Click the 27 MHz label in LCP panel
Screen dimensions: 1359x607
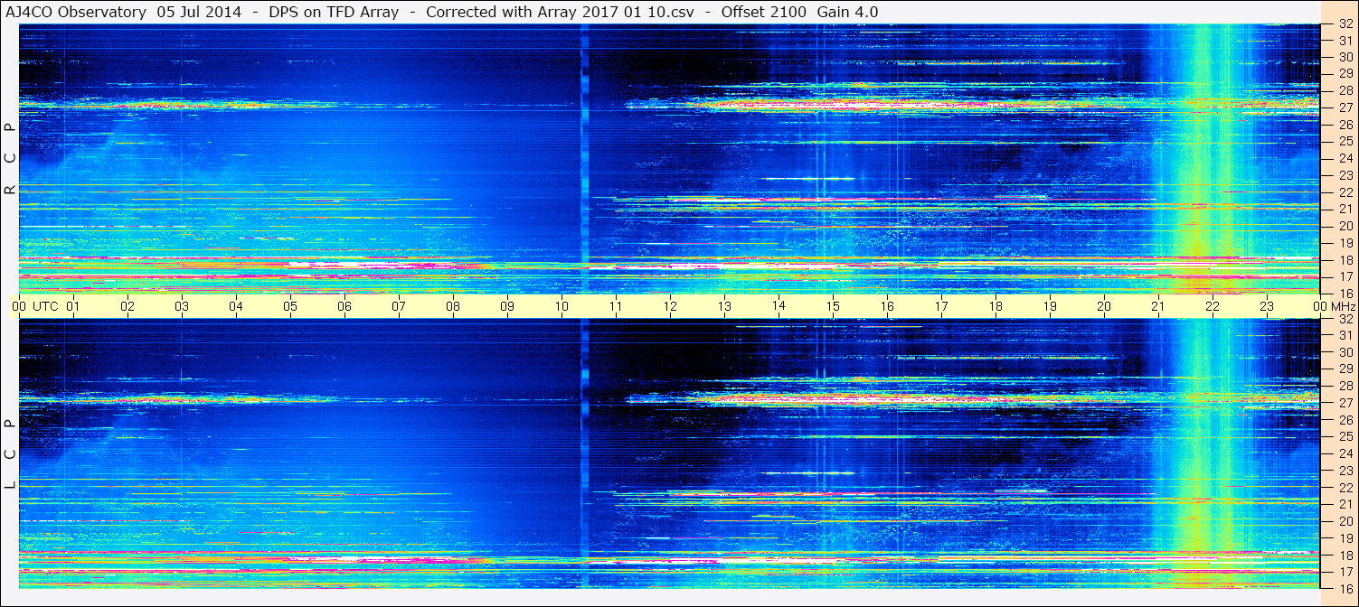tap(1345, 403)
